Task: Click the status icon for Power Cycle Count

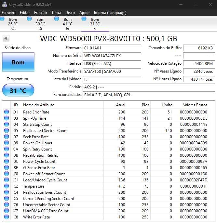Action: tap(7, 162)
